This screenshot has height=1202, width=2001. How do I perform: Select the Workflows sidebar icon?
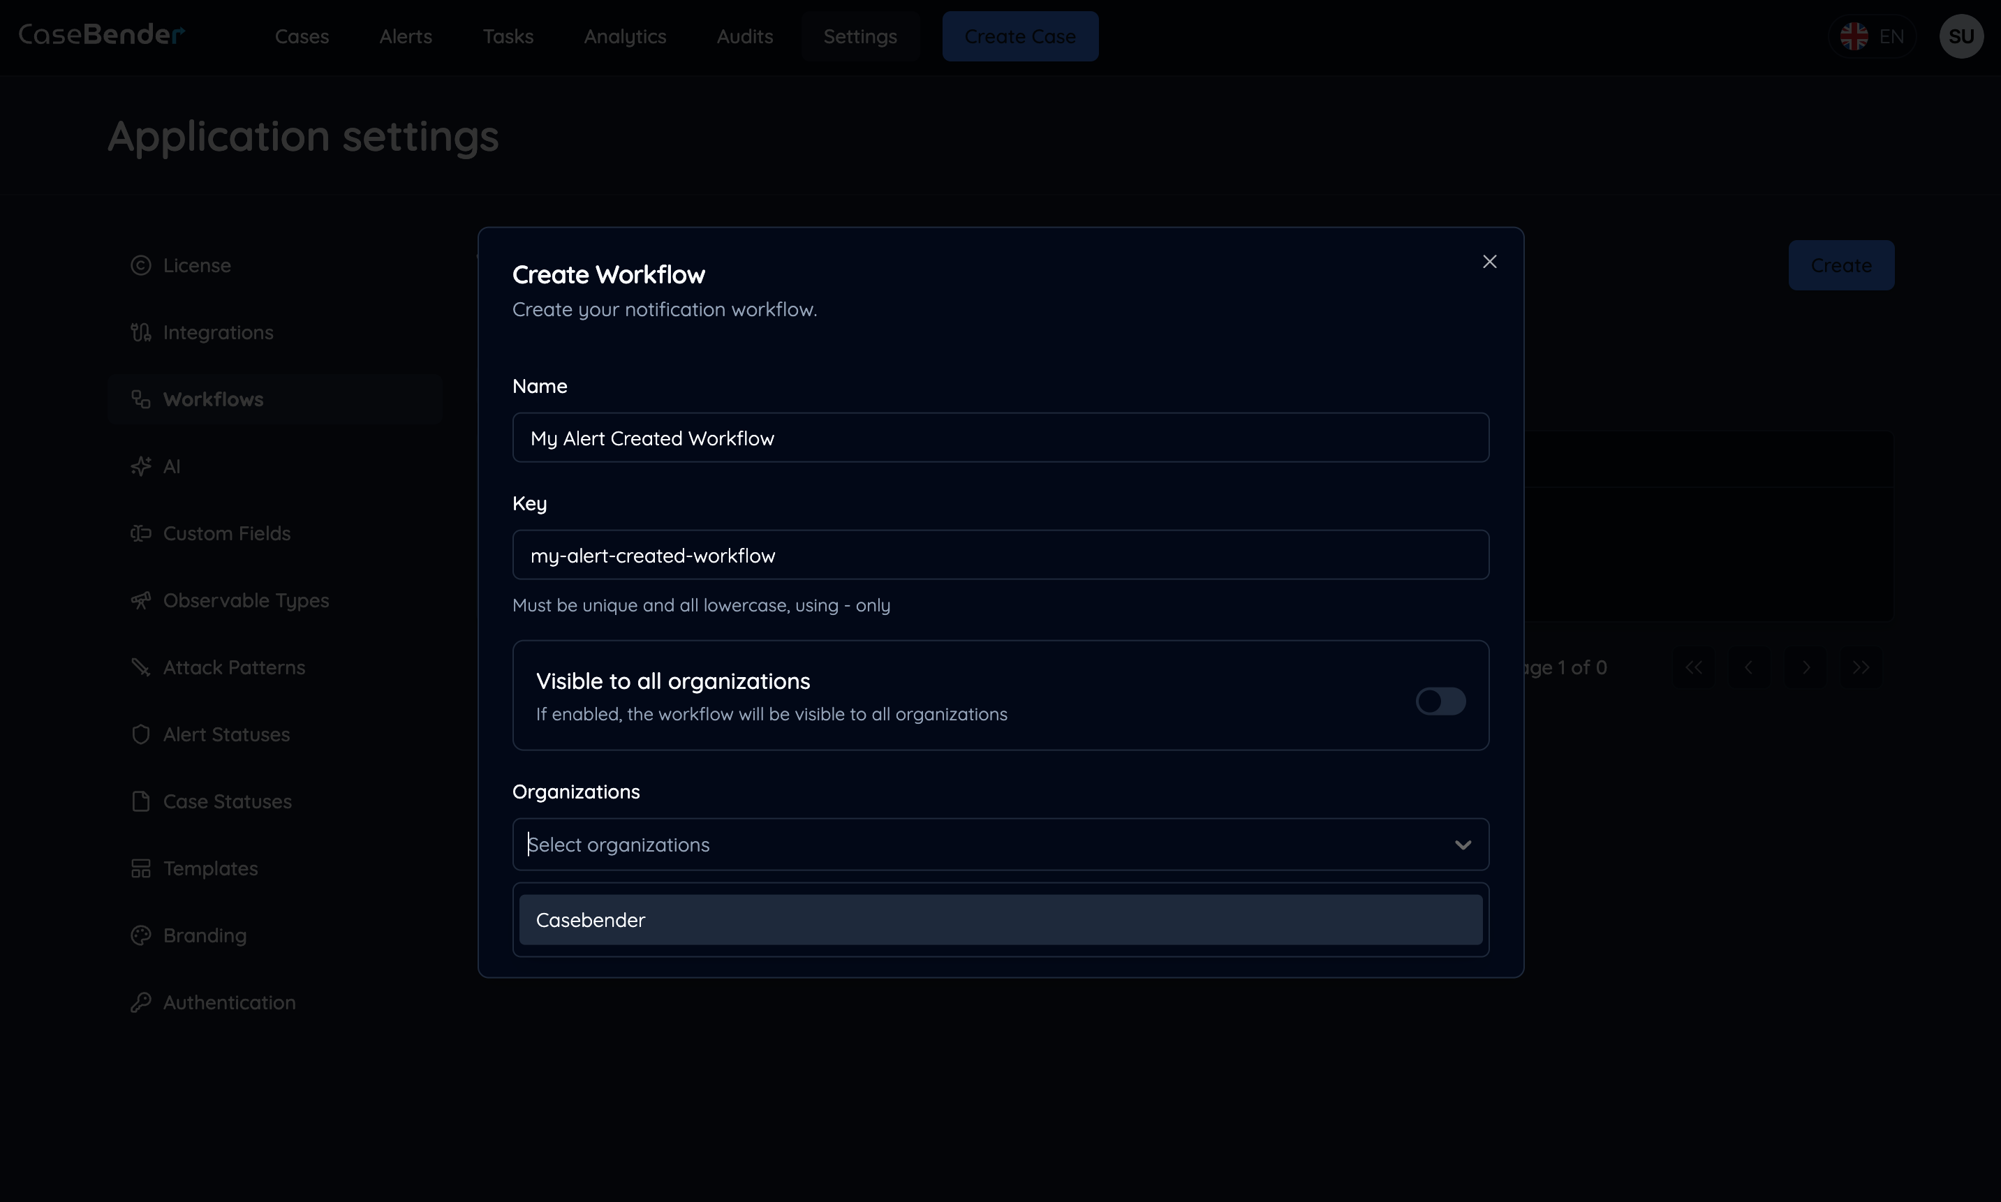(141, 399)
